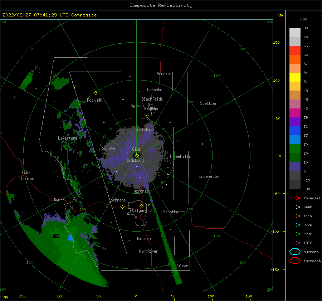Click the Limestone label

tap(68, 138)
